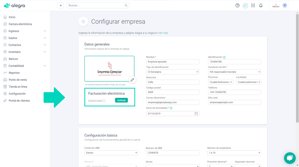Image resolution: width=299 pixels, height=167 pixels.
Task: Click the Identificación input field
Action: coord(234,62)
